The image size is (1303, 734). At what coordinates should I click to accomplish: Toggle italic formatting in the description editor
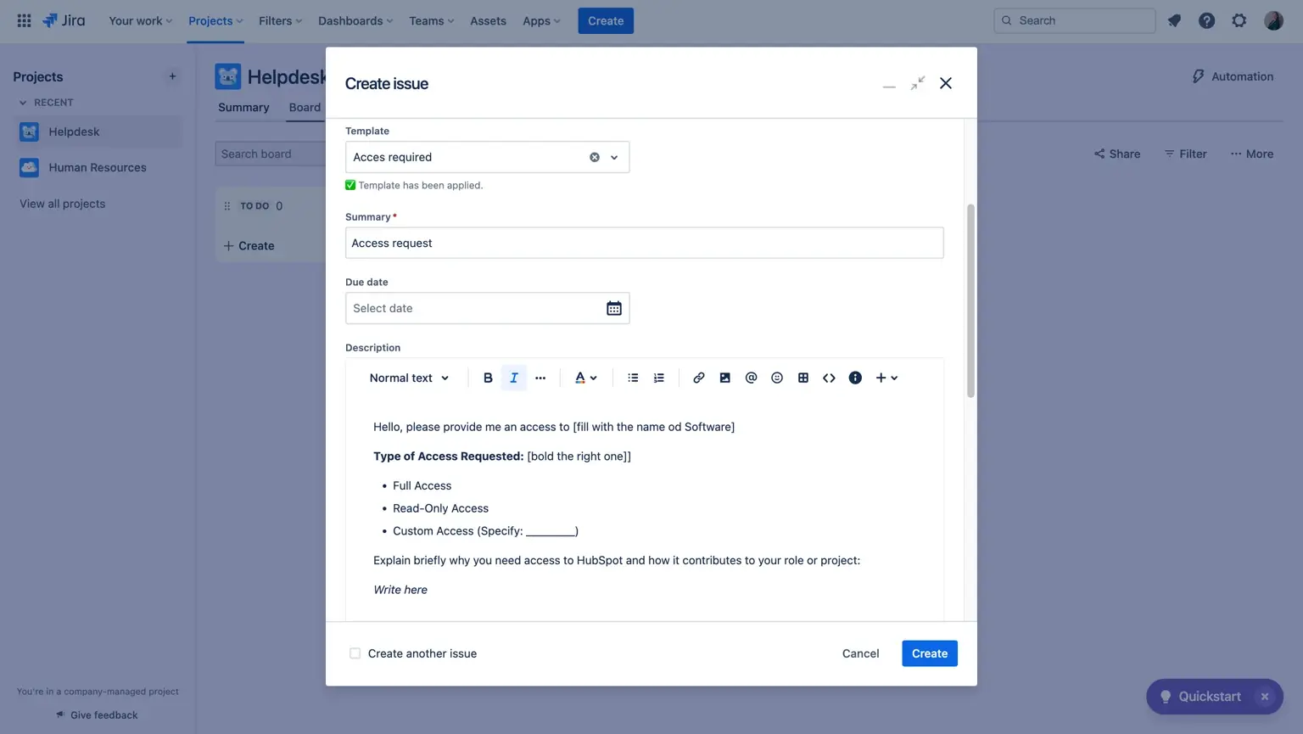514,378
